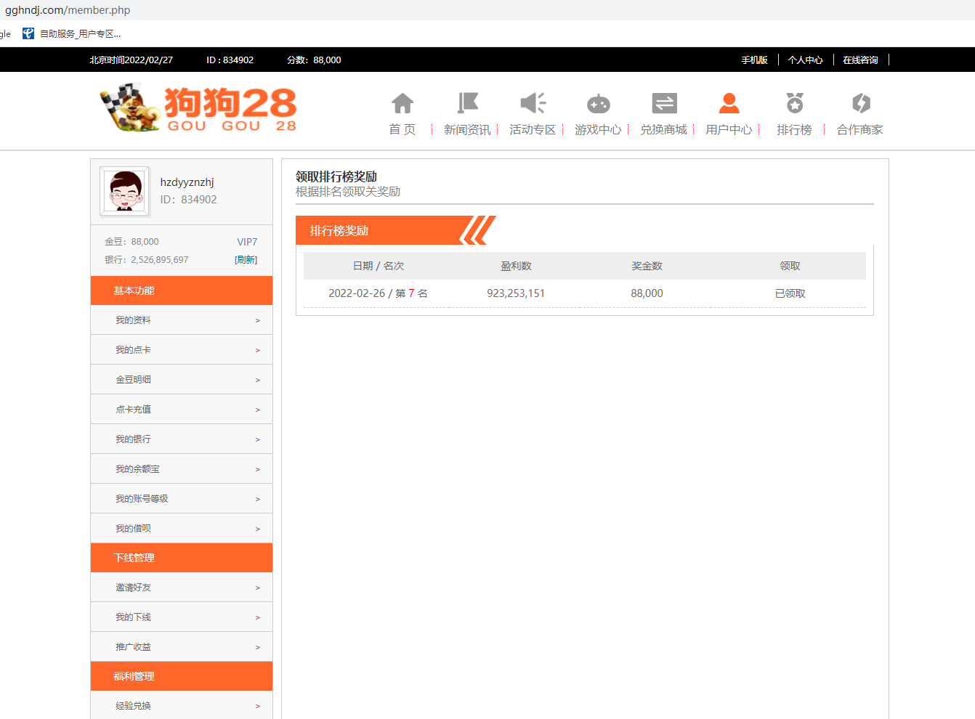The height and width of the screenshot is (719, 975).
Task: Open news section via flag icon
Action: click(468, 104)
